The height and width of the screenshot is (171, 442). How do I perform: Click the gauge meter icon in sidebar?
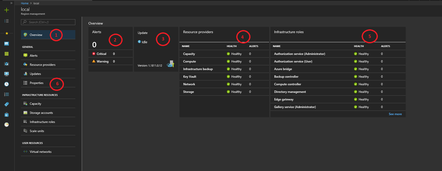tap(7, 125)
